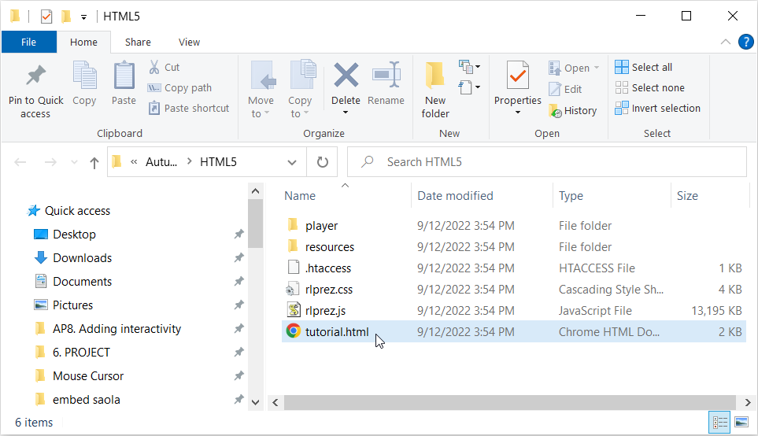Expand hidden path with double chevron
758x436 pixels.
click(x=134, y=162)
